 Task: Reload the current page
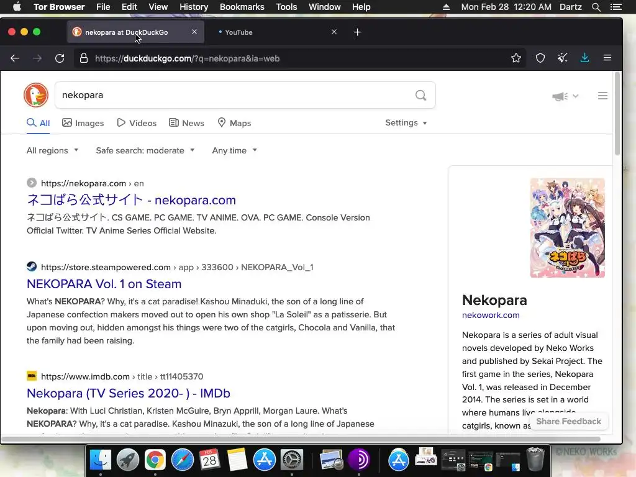(x=60, y=58)
